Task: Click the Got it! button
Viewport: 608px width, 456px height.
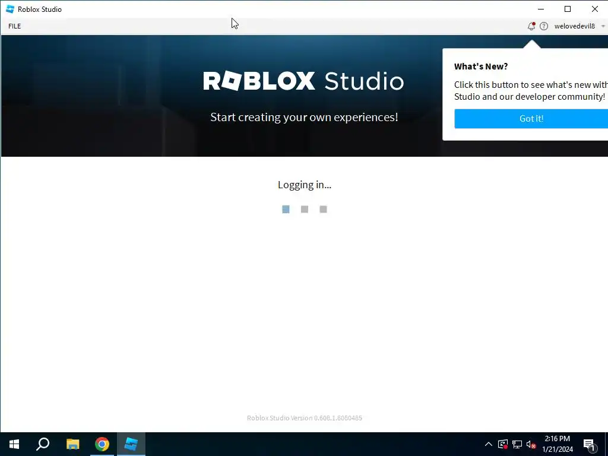Action: (531, 119)
